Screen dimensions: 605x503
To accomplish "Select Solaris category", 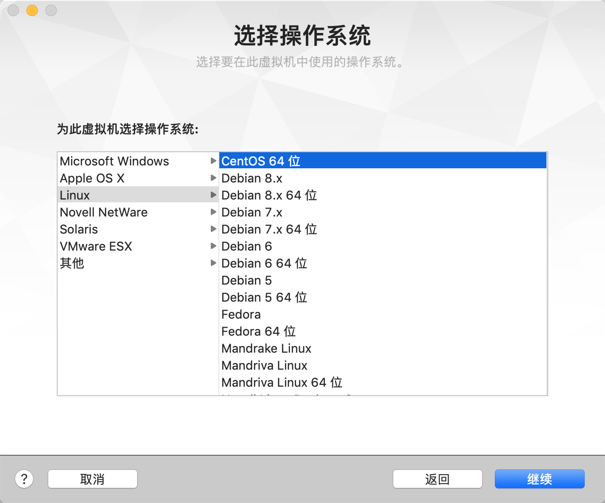I will pyautogui.click(x=138, y=229).
